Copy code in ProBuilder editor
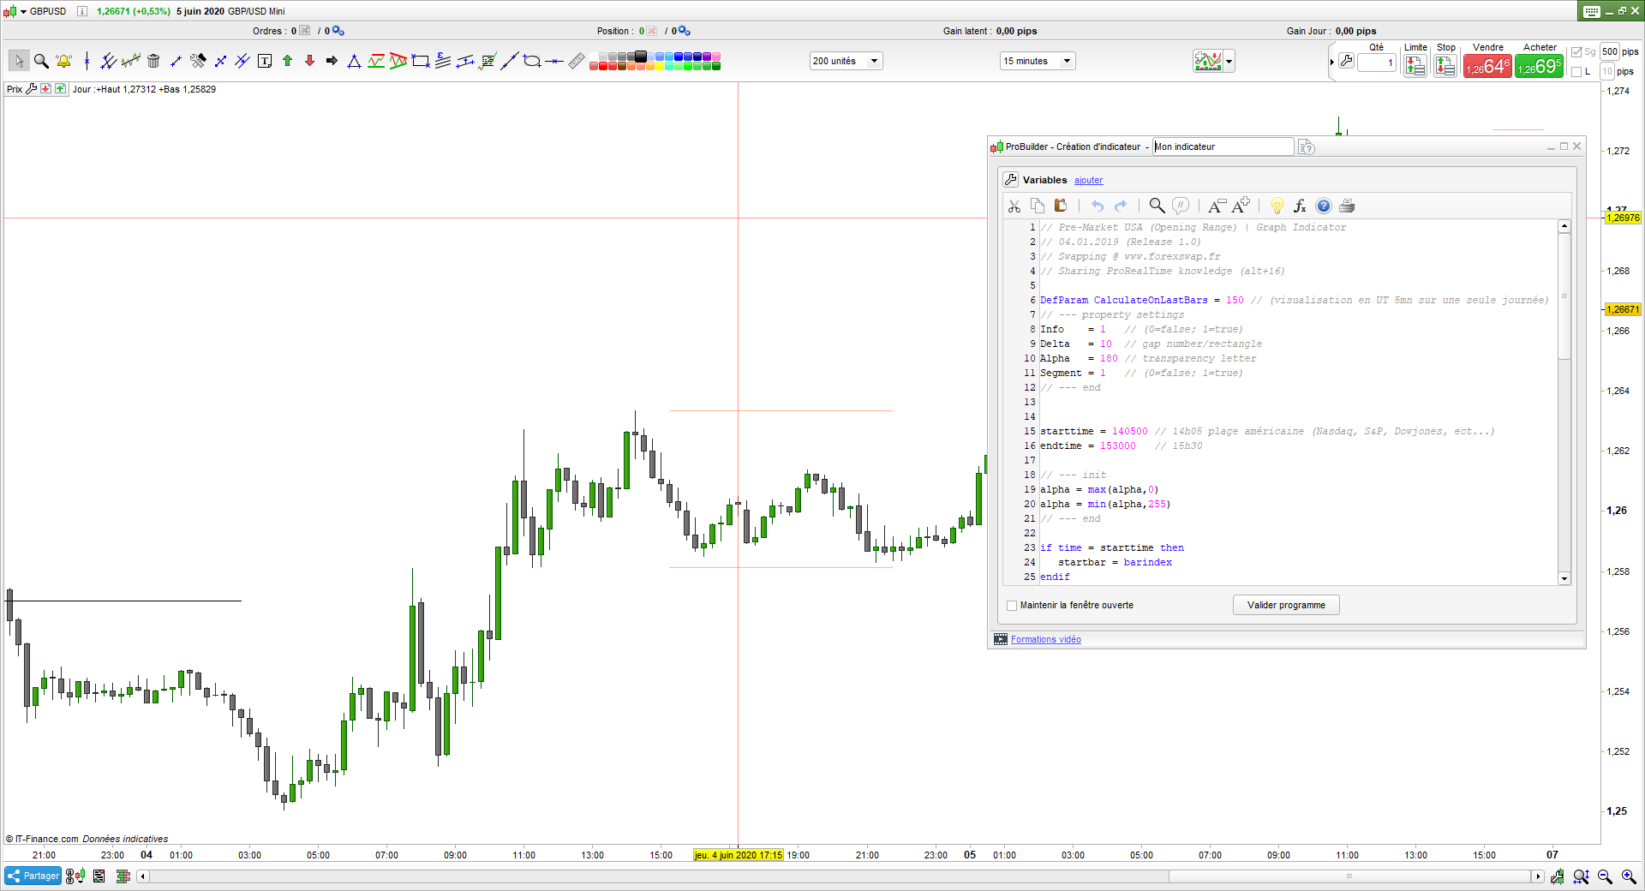The height and width of the screenshot is (891, 1645). click(1038, 206)
